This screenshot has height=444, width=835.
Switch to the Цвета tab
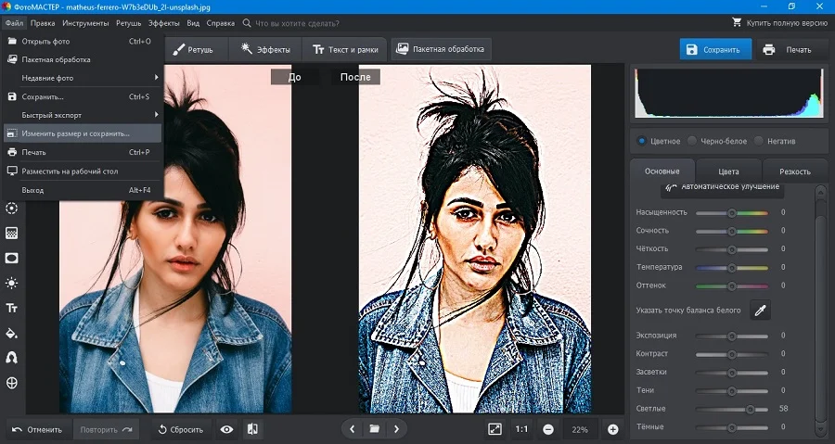click(728, 171)
